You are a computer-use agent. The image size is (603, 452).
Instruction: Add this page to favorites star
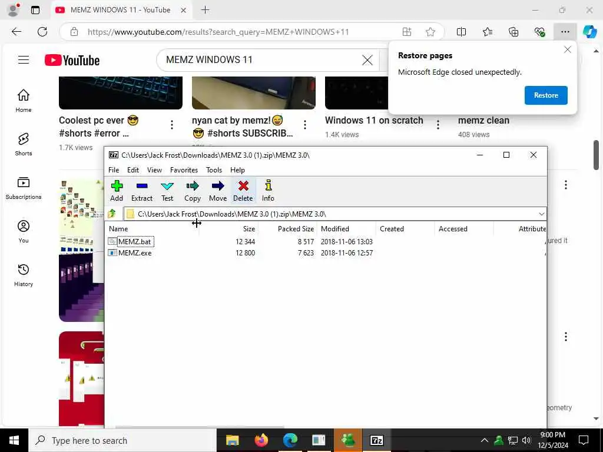[430, 32]
